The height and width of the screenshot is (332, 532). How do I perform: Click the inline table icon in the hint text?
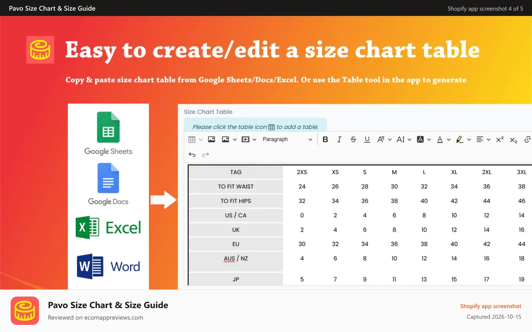click(272, 127)
